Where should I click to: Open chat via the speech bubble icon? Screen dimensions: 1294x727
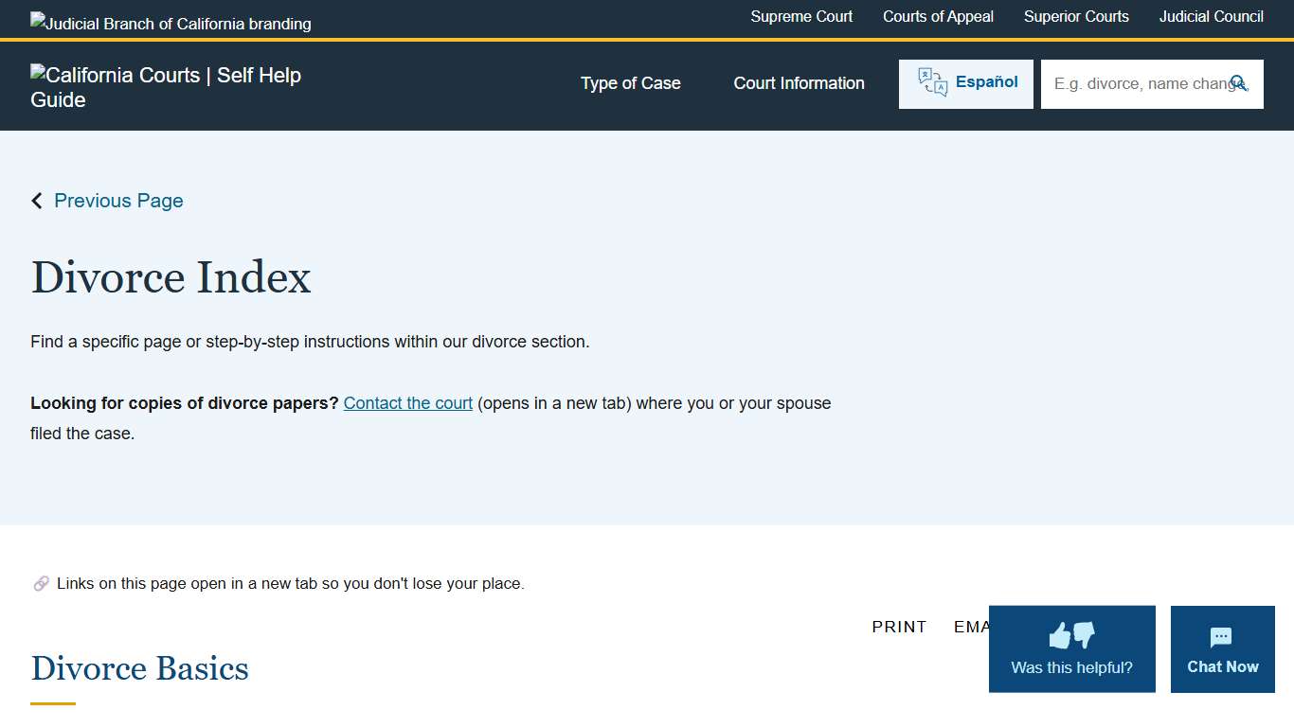(1222, 637)
